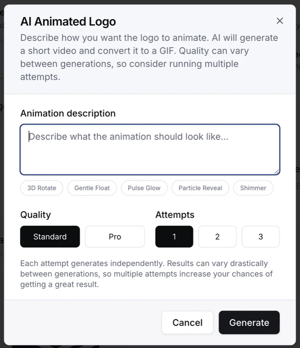The image size is (300, 348).
Task: Set attempts to 3
Action: [260, 237]
